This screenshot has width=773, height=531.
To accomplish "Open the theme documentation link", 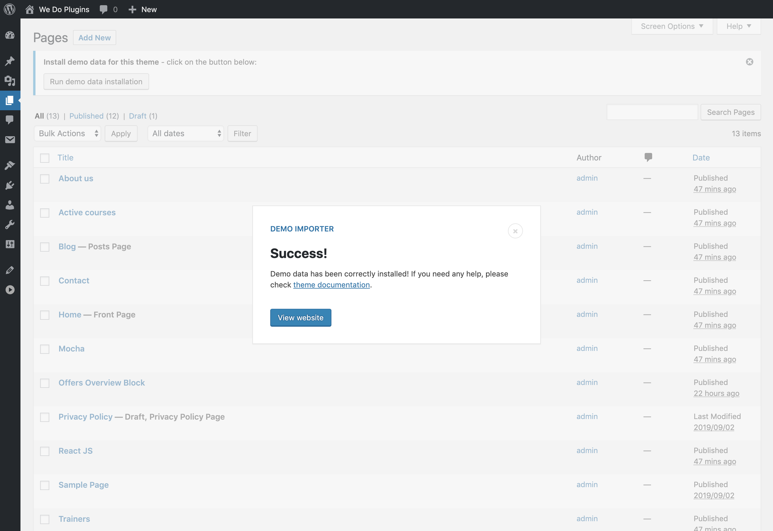I will point(331,285).
